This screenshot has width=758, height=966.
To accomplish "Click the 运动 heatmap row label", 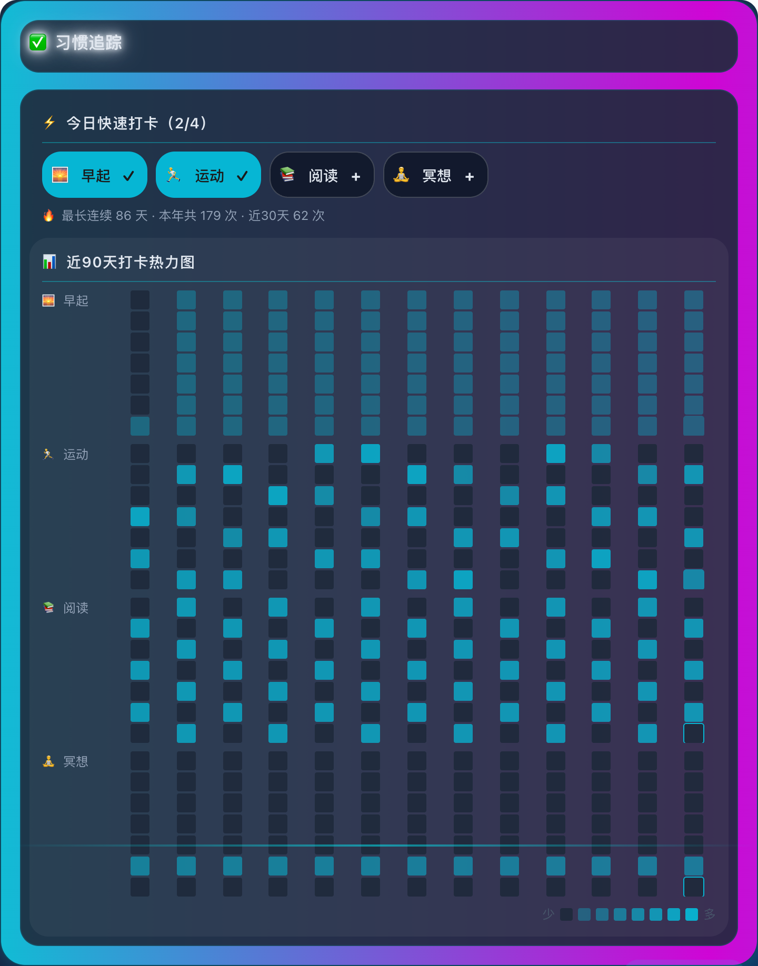I will [x=76, y=454].
